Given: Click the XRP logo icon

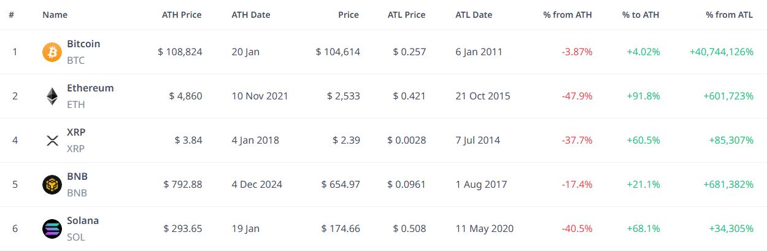Looking at the screenshot, I should coord(52,141).
